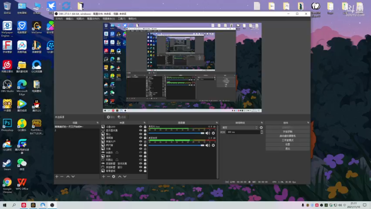Viewport: 371px width, 209px height.
Task: Toggle the lock on 背景壁纸 source
Action: click(145, 170)
